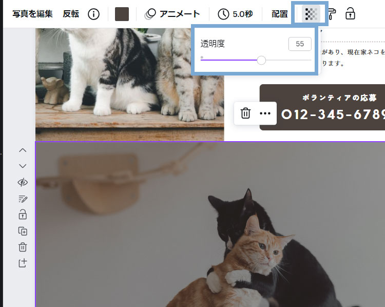Click the 透明度 value field showing 55
Viewport: 385px width, 307px height.
click(x=300, y=44)
